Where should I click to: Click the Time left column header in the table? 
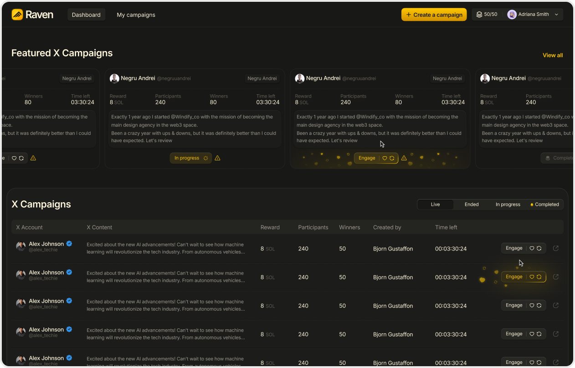(x=446, y=227)
